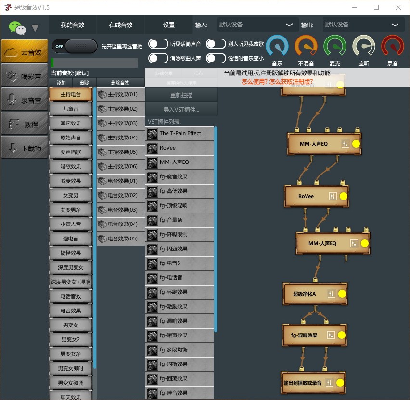Viewport: 410px width, 400px height.
Task: Adjust the orange 不混音 knob
Action: click(306, 47)
